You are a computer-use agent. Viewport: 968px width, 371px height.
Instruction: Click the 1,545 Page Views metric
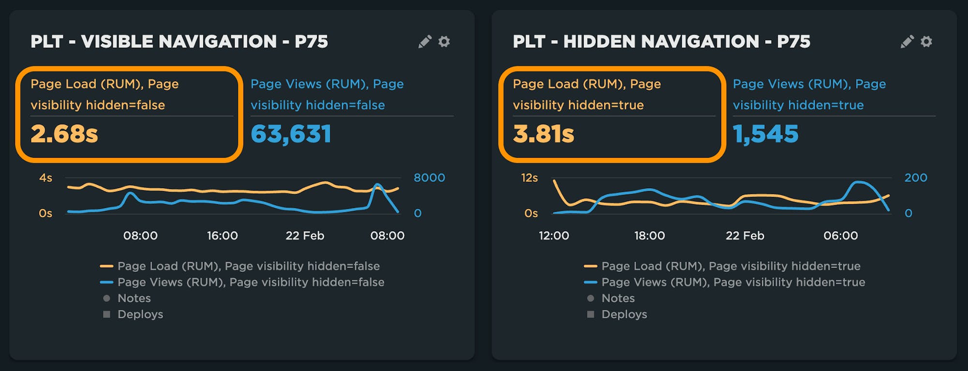[765, 134]
